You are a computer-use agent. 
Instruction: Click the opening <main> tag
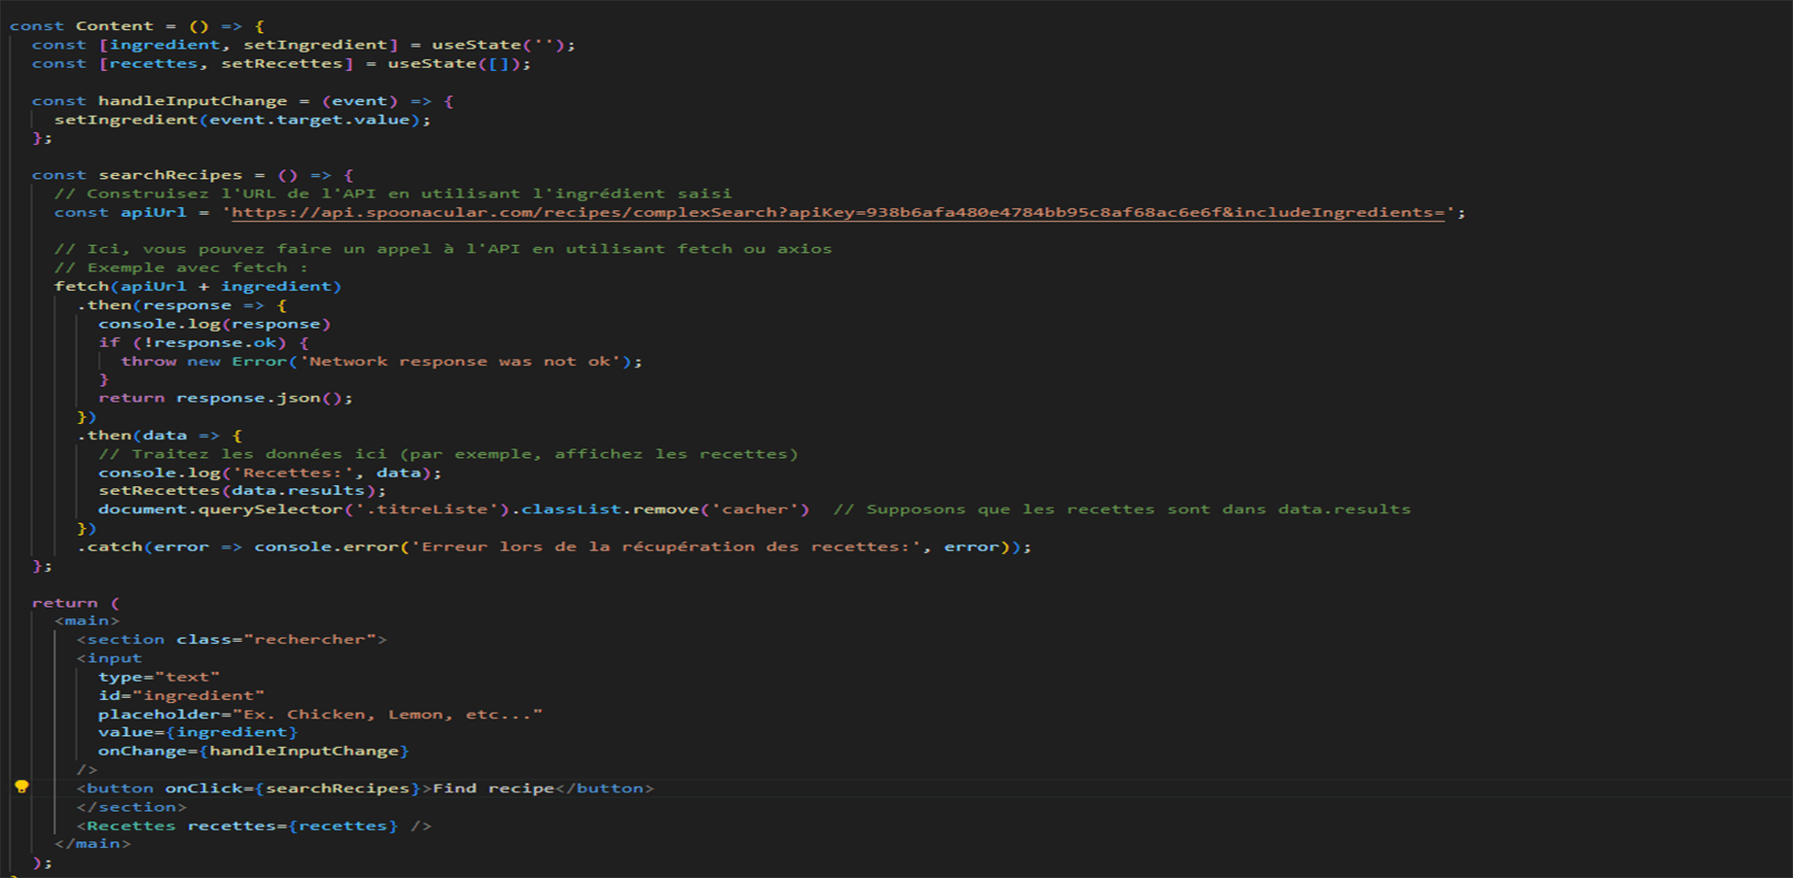(x=88, y=620)
